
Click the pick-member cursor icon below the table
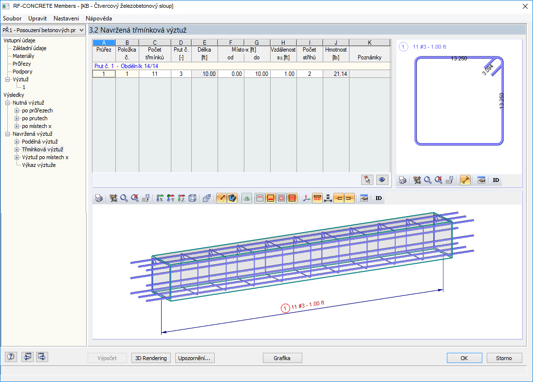(x=367, y=180)
